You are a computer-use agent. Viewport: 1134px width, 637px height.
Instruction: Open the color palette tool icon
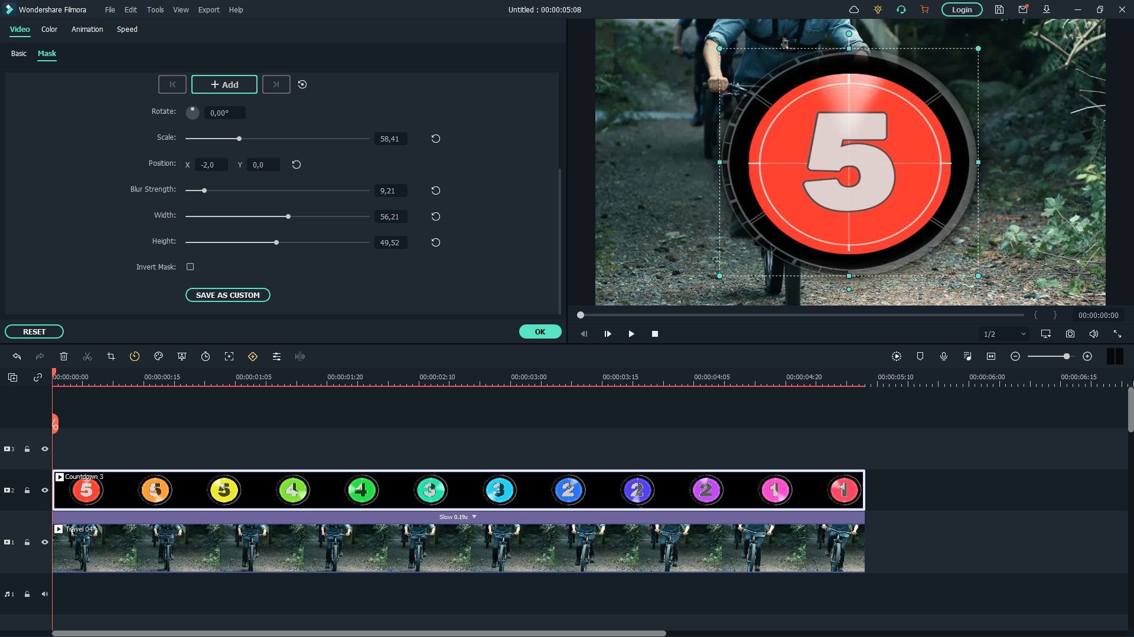[x=158, y=356]
